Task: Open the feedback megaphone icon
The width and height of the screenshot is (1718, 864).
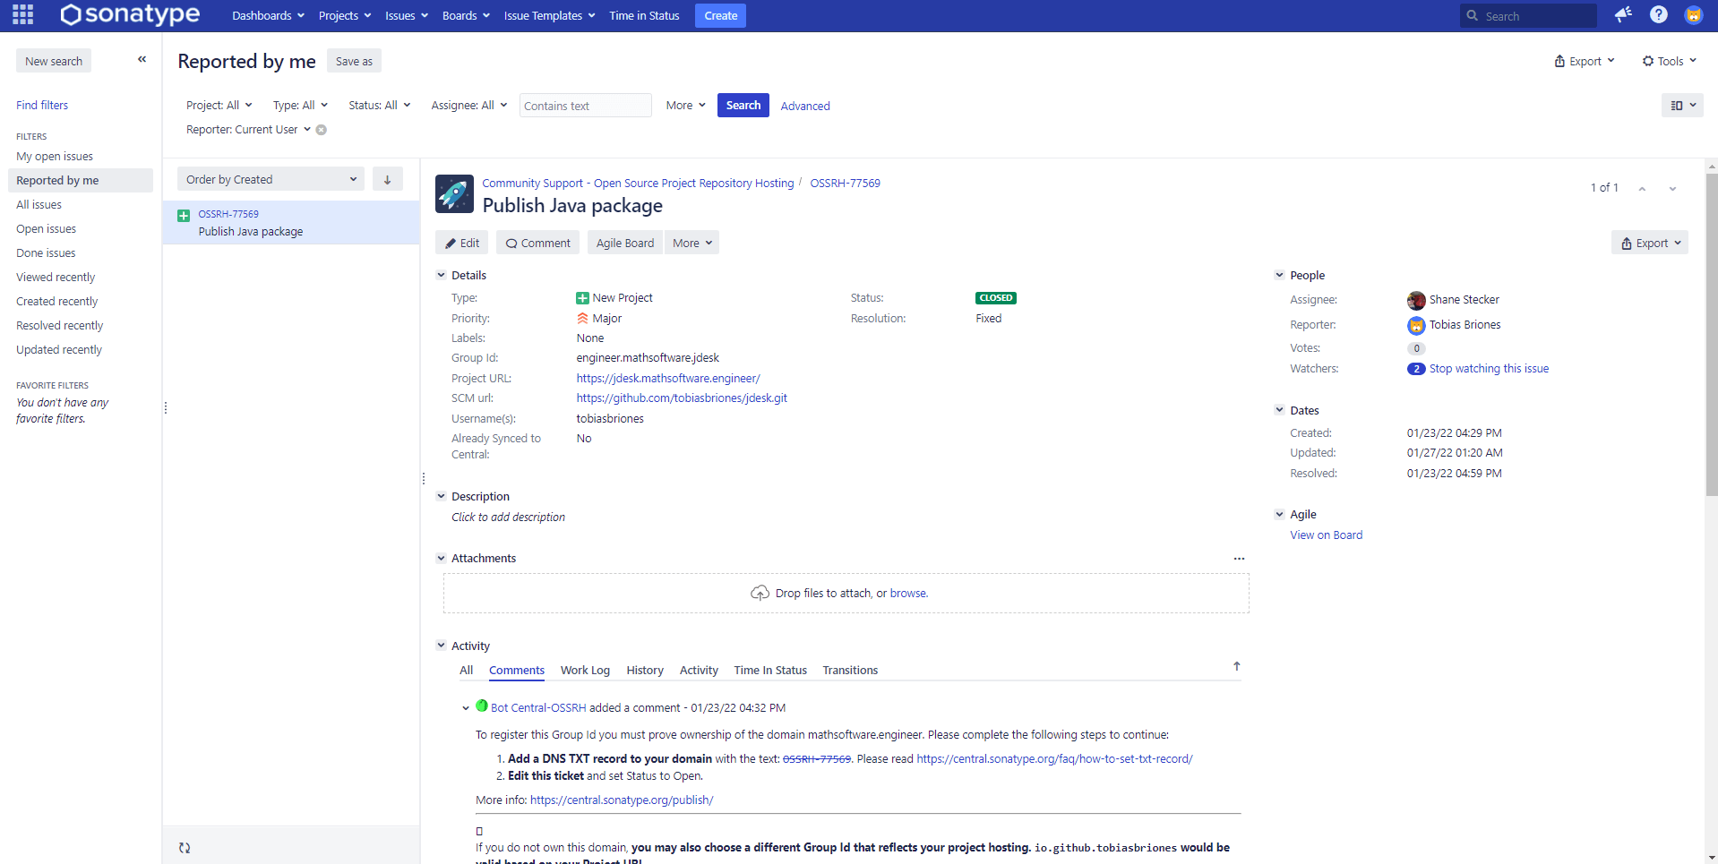Action: (1623, 14)
